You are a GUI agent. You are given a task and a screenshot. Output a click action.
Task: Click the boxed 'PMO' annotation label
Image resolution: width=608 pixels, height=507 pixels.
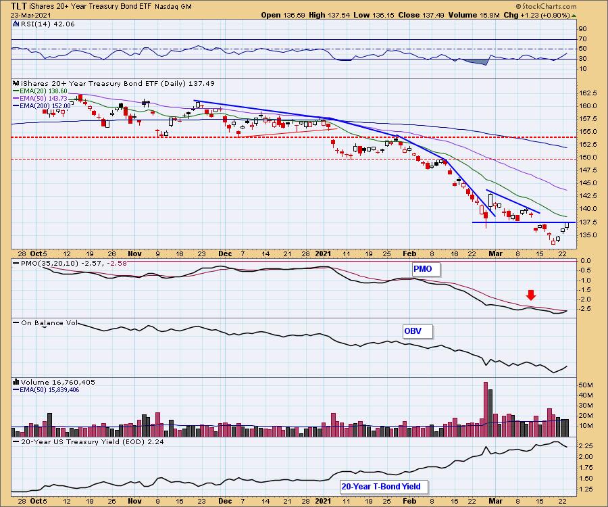click(x=426, y=269)
